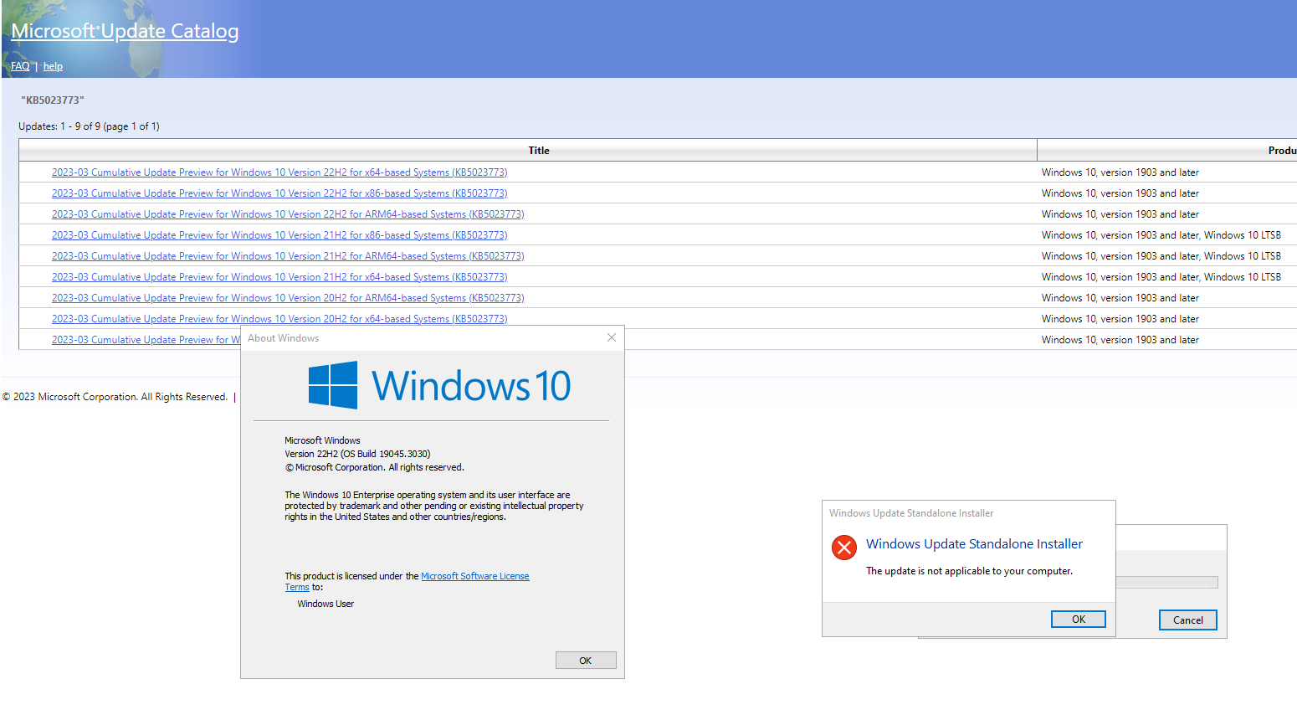Image resolution: width=1297 pixels, height=715 pixels.
Task: Click the FAQ link in the header
Action: coord(20,65)
